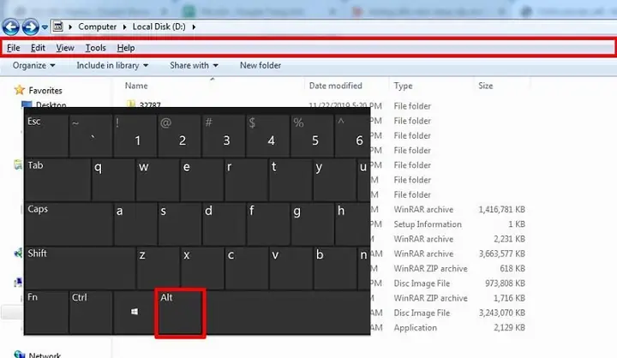This screenshot has width=617, height=358.
Task: Tap the 1 key on on-screen keyboard
Action: click(135, 135)
